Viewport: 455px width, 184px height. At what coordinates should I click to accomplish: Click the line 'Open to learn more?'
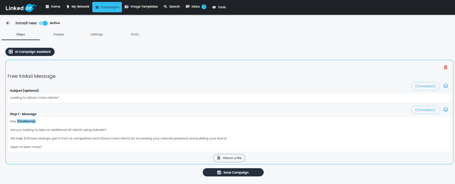[x=26, y=147]
